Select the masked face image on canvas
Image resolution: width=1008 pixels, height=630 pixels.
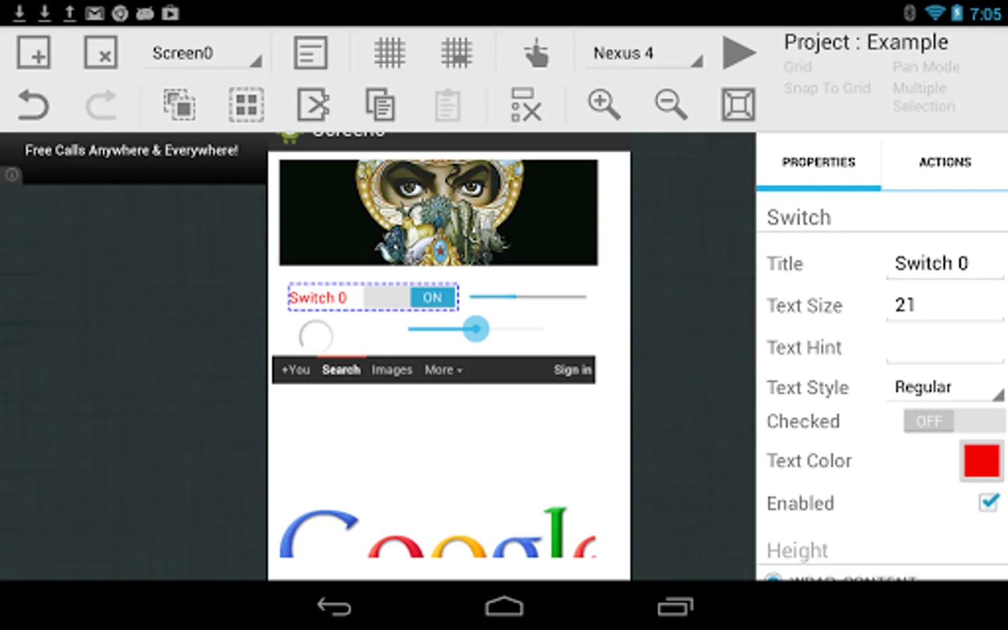coord(438,213)
